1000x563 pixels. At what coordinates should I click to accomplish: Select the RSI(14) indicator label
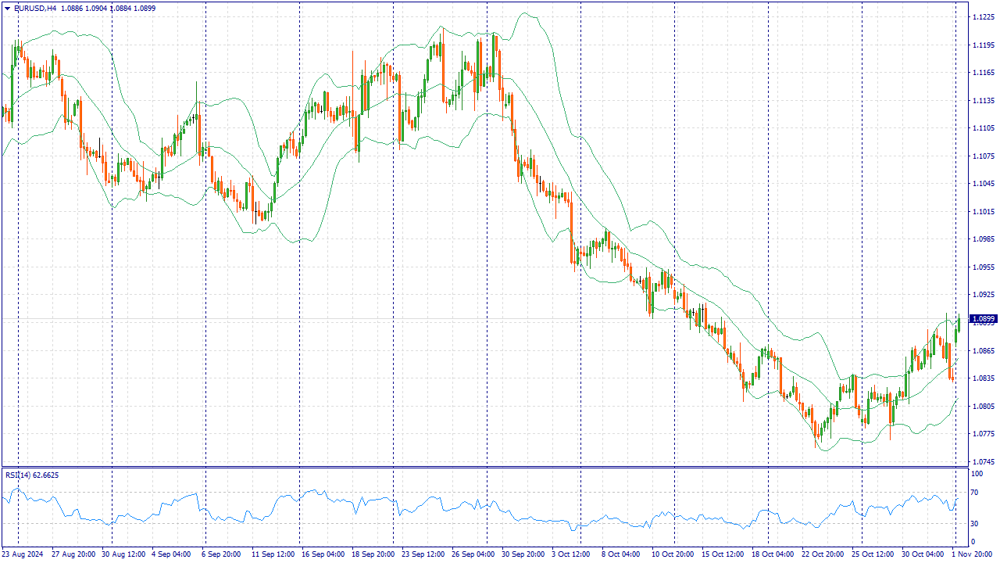(18, 475)
